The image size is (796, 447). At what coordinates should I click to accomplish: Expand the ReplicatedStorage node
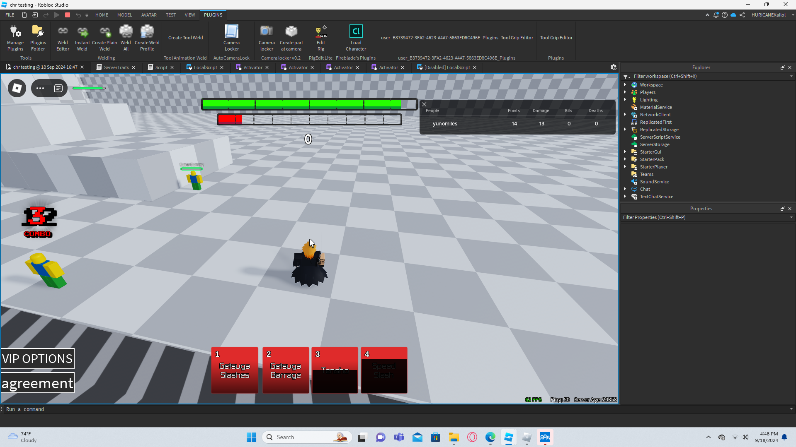pos(625,130)
